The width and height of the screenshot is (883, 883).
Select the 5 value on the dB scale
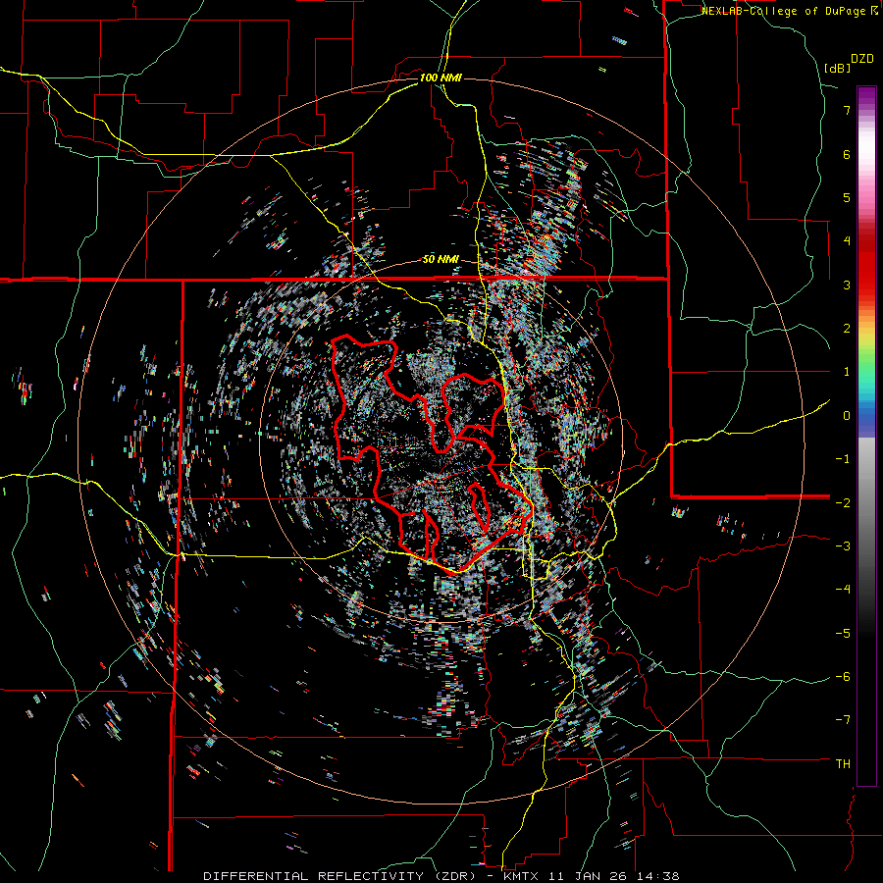coord(847,197)
